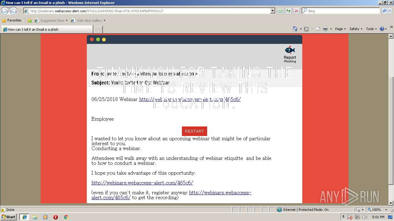Open the Home button dropdown arrow
This screenshot has height=221, width=394.
click(x=300, y=29)
